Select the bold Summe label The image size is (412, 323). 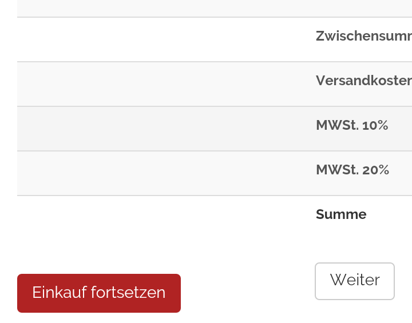pyautogui.click(x=341, y=214)
